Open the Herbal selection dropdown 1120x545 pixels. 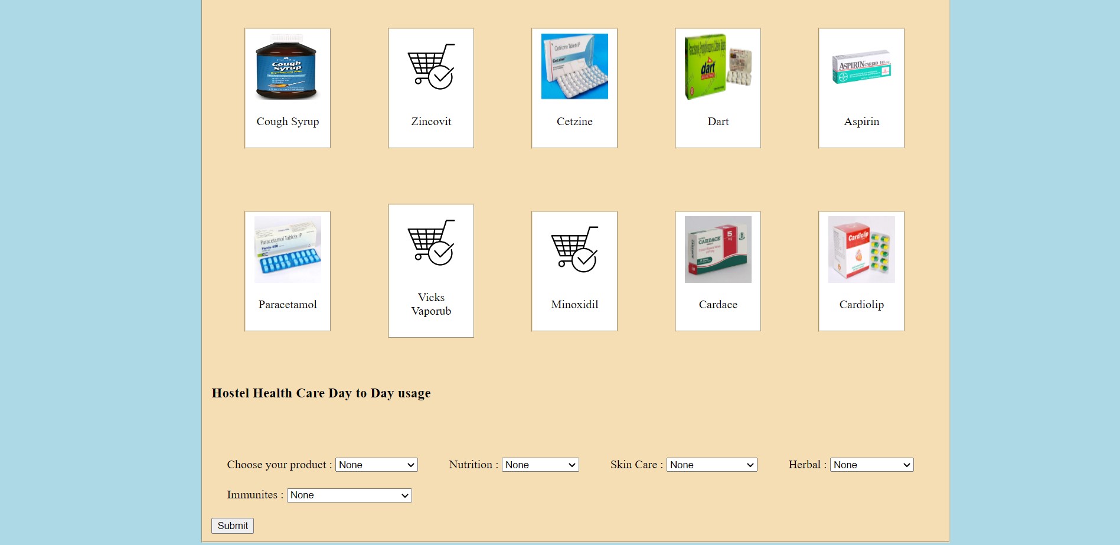point(872,465)
